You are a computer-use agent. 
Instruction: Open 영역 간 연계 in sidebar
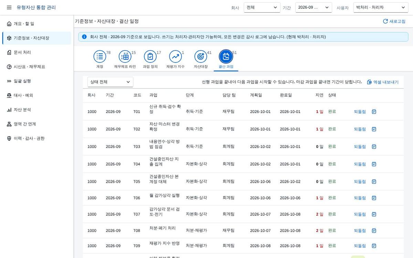pos(37,124)
